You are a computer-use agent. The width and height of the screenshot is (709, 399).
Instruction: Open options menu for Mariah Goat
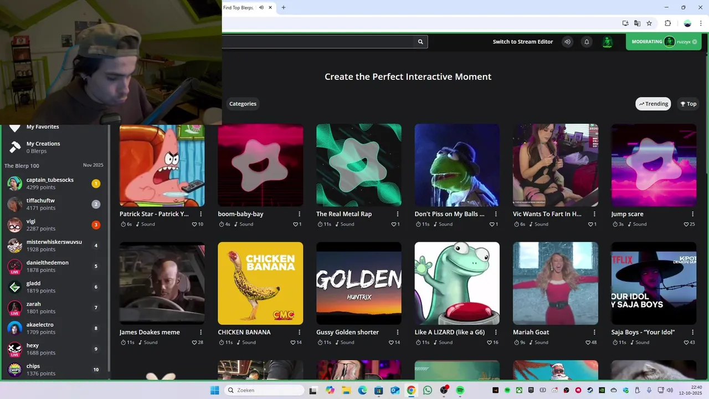point(594,332)
